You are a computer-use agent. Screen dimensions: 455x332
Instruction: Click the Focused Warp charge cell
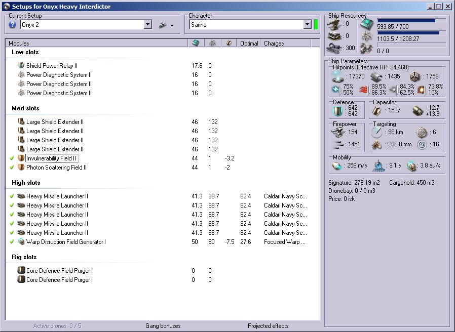point(285,242)
